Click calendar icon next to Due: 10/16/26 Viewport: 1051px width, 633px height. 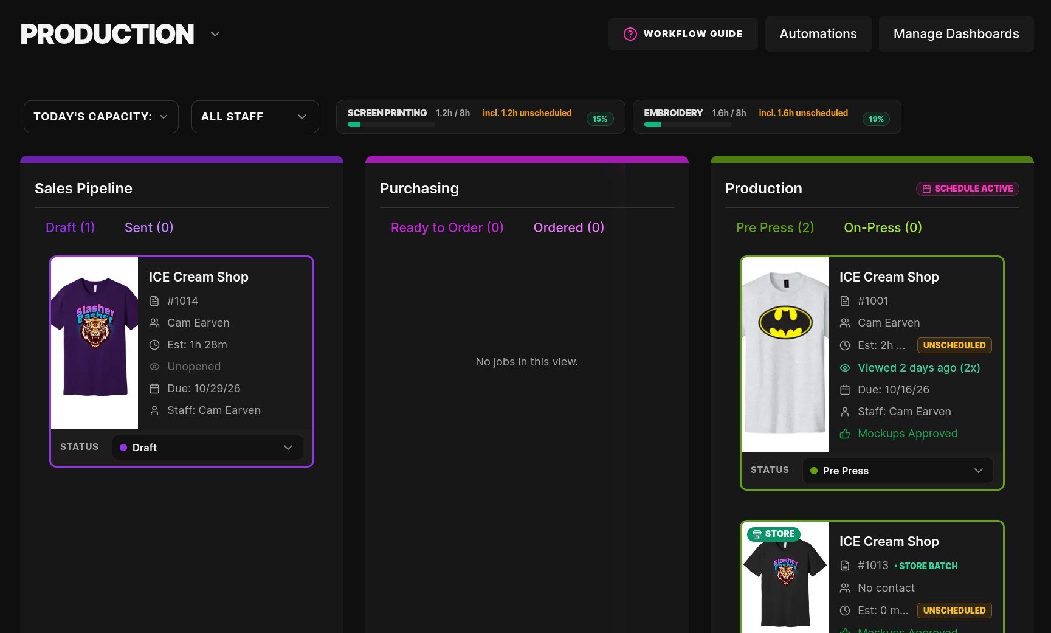[x=845, y=390]
